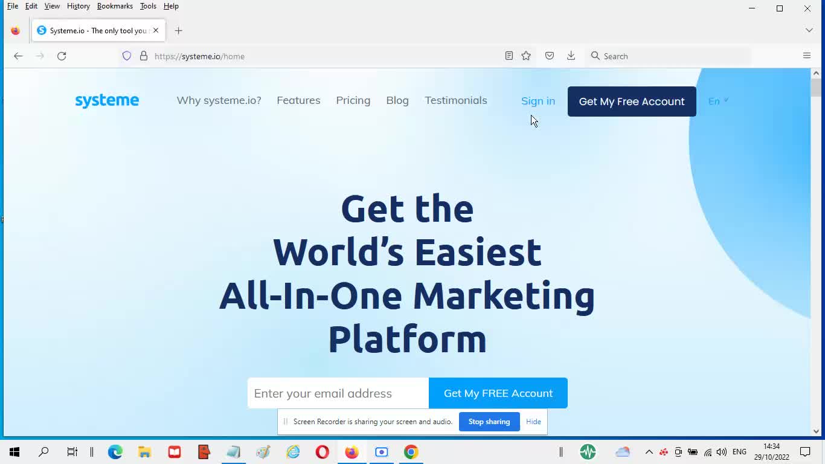Open the Wi-Fi network tray icon
The height and width of the screenshot is (464, 825).
coord(708,452)
